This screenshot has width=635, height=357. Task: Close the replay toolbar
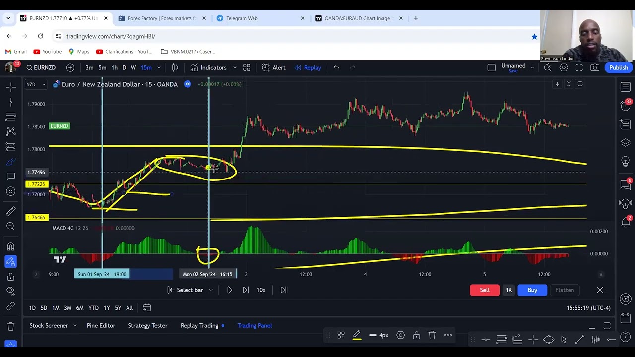pos(600,290)
